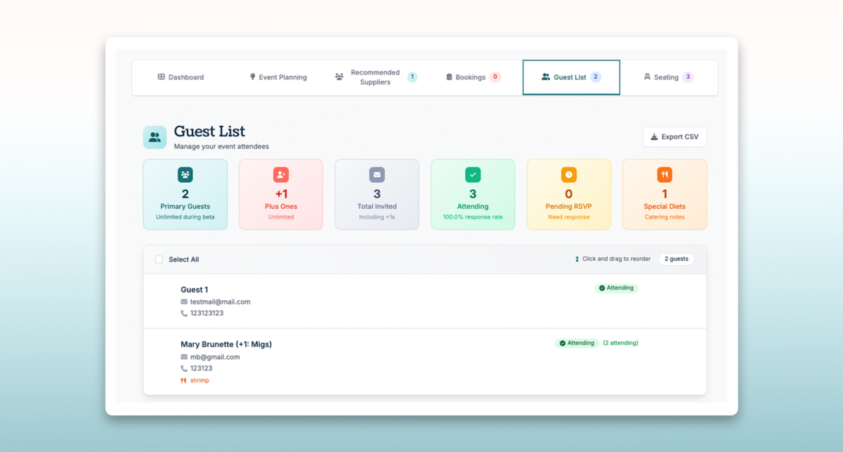Click Mary Brunette's Attending status badge

[577, 343]
